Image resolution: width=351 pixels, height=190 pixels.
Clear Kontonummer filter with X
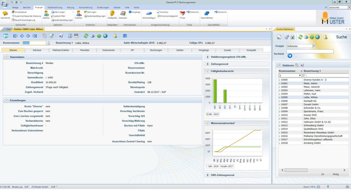coord(300,76)
